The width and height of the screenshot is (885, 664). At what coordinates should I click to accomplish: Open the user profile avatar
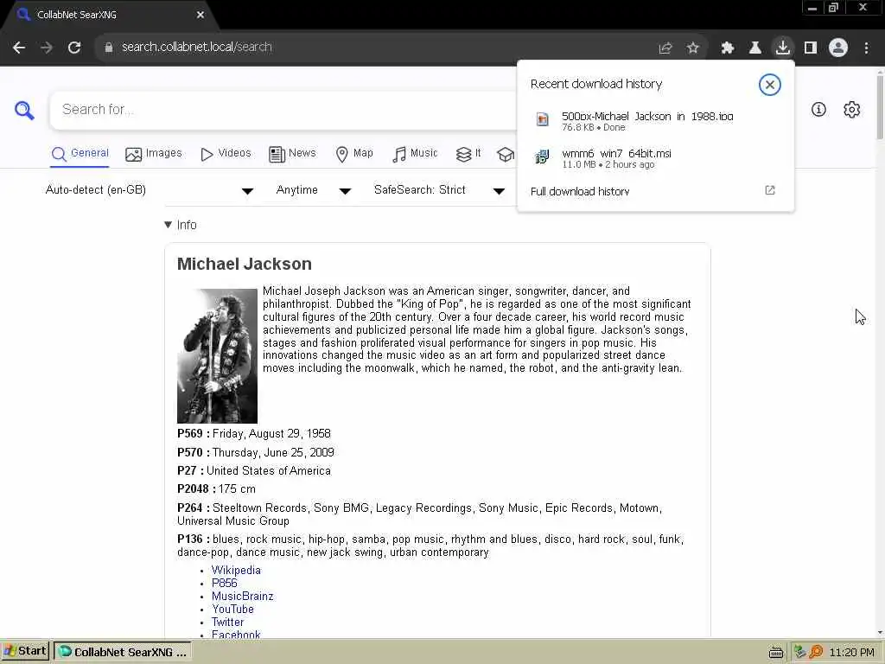pyautogui.click(x=838, y=48)
